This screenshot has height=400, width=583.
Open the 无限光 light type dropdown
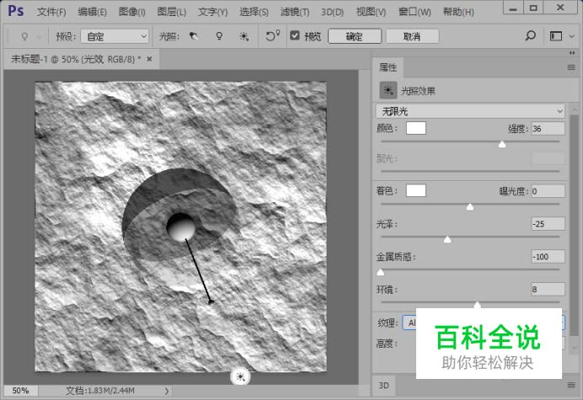pos(470,111)
